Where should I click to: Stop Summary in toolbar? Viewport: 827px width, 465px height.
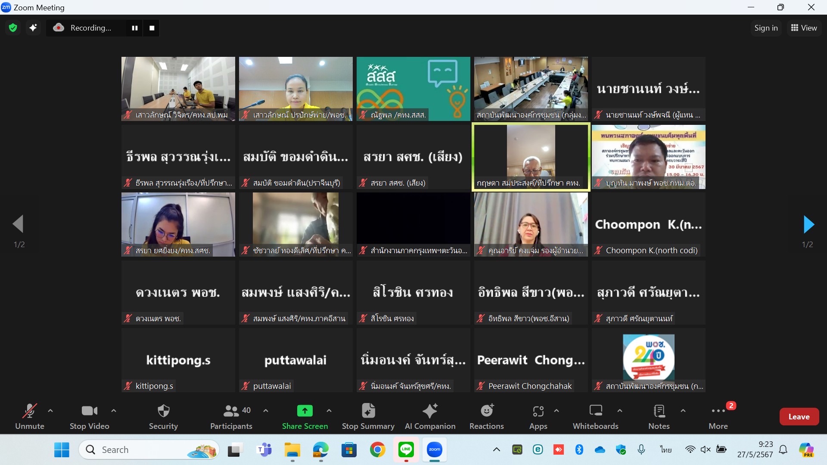368,411
